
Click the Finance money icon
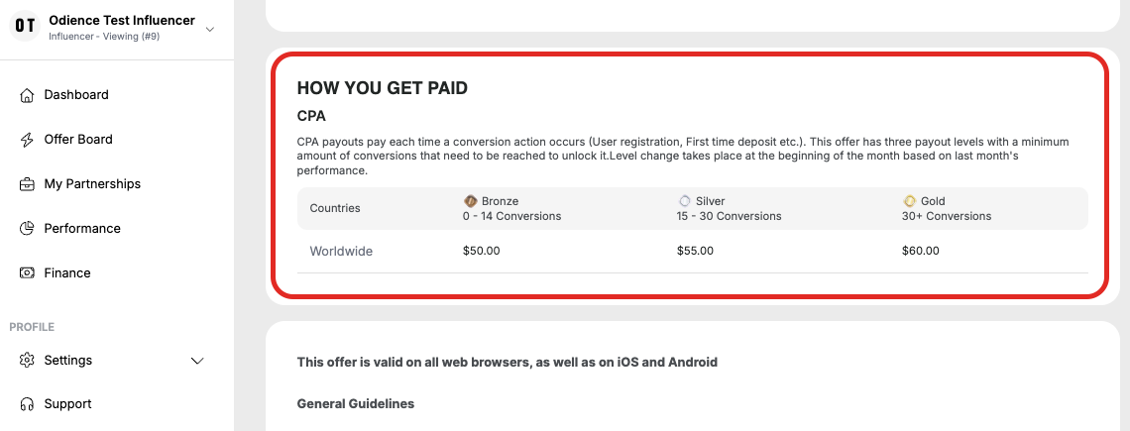pos(27,273)
